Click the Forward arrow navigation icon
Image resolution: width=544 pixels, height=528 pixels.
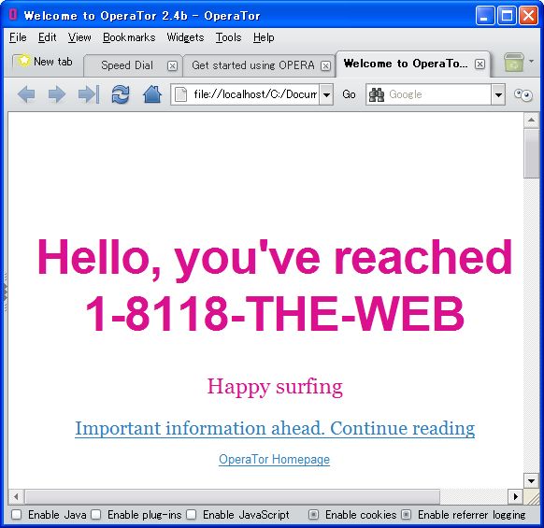(57, 94)
